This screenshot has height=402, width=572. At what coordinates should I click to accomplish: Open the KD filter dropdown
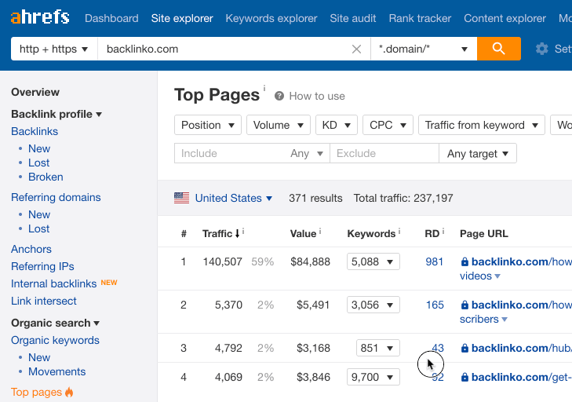pyautogui.click(x=337, y=125)
